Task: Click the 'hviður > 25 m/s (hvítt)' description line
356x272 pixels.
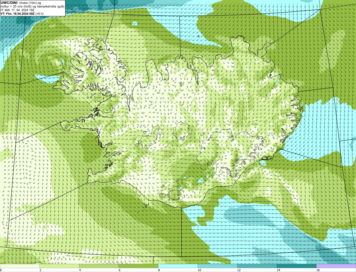Action: (x=32, y=6)
